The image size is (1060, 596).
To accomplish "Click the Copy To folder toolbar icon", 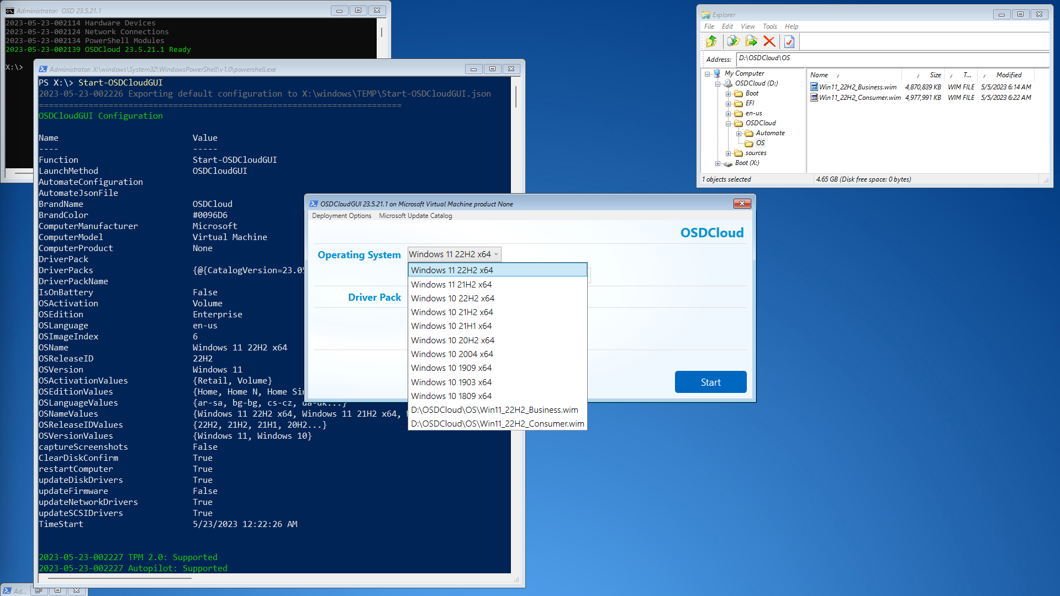I will pyautogui.click(x=733, y=41).
